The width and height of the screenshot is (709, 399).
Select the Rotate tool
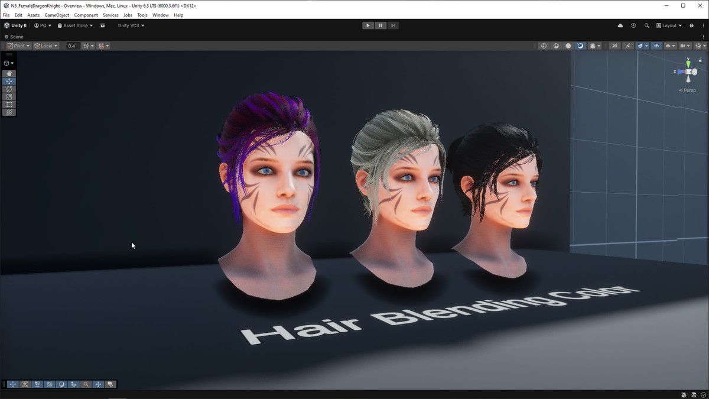pyautogui.click(x=9, y=89)
